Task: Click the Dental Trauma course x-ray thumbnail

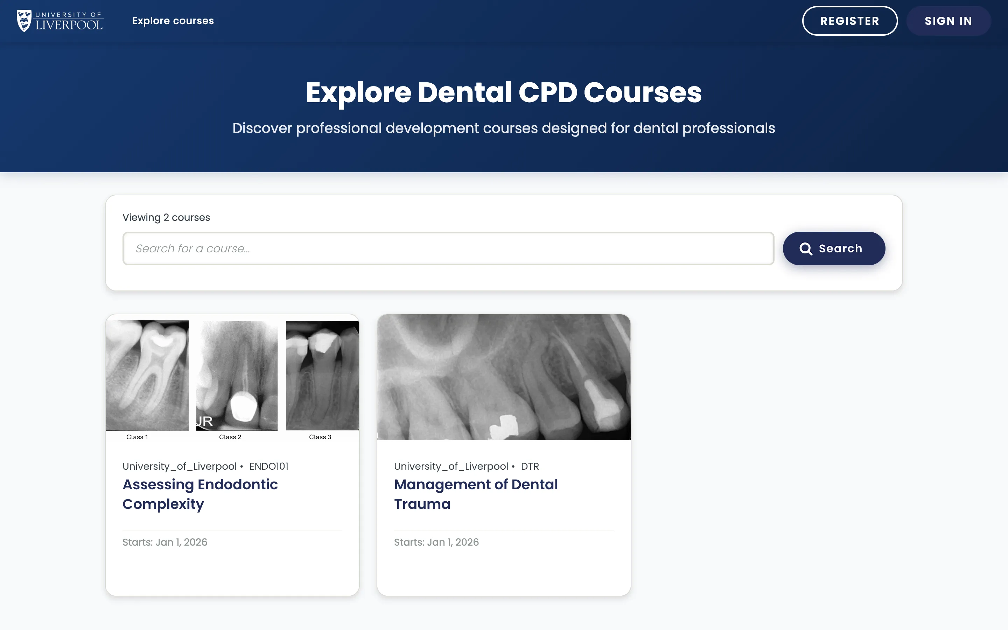Action: [x=504, y=377]
